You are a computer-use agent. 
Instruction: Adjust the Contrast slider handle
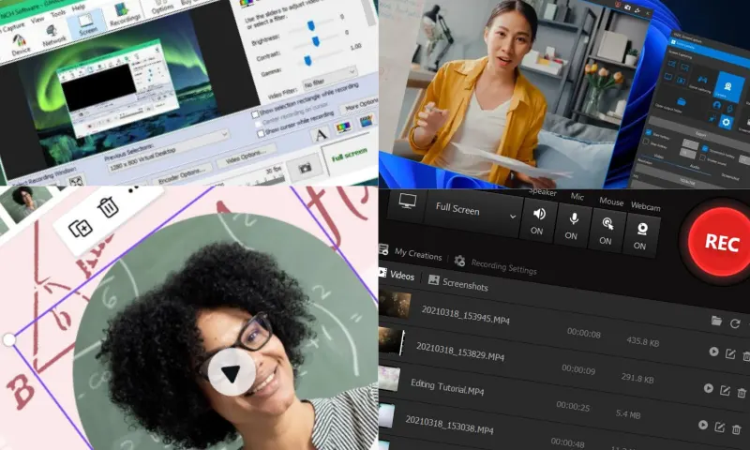coord(316,42)
